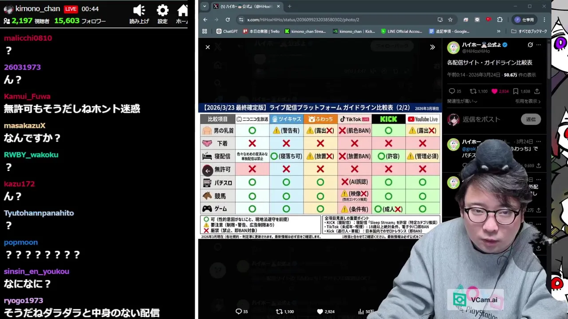Open the 本日の業務 | Trello bookmark
Image resolution: width=568 pixels, height=319 pixels.
coord(261,31)
